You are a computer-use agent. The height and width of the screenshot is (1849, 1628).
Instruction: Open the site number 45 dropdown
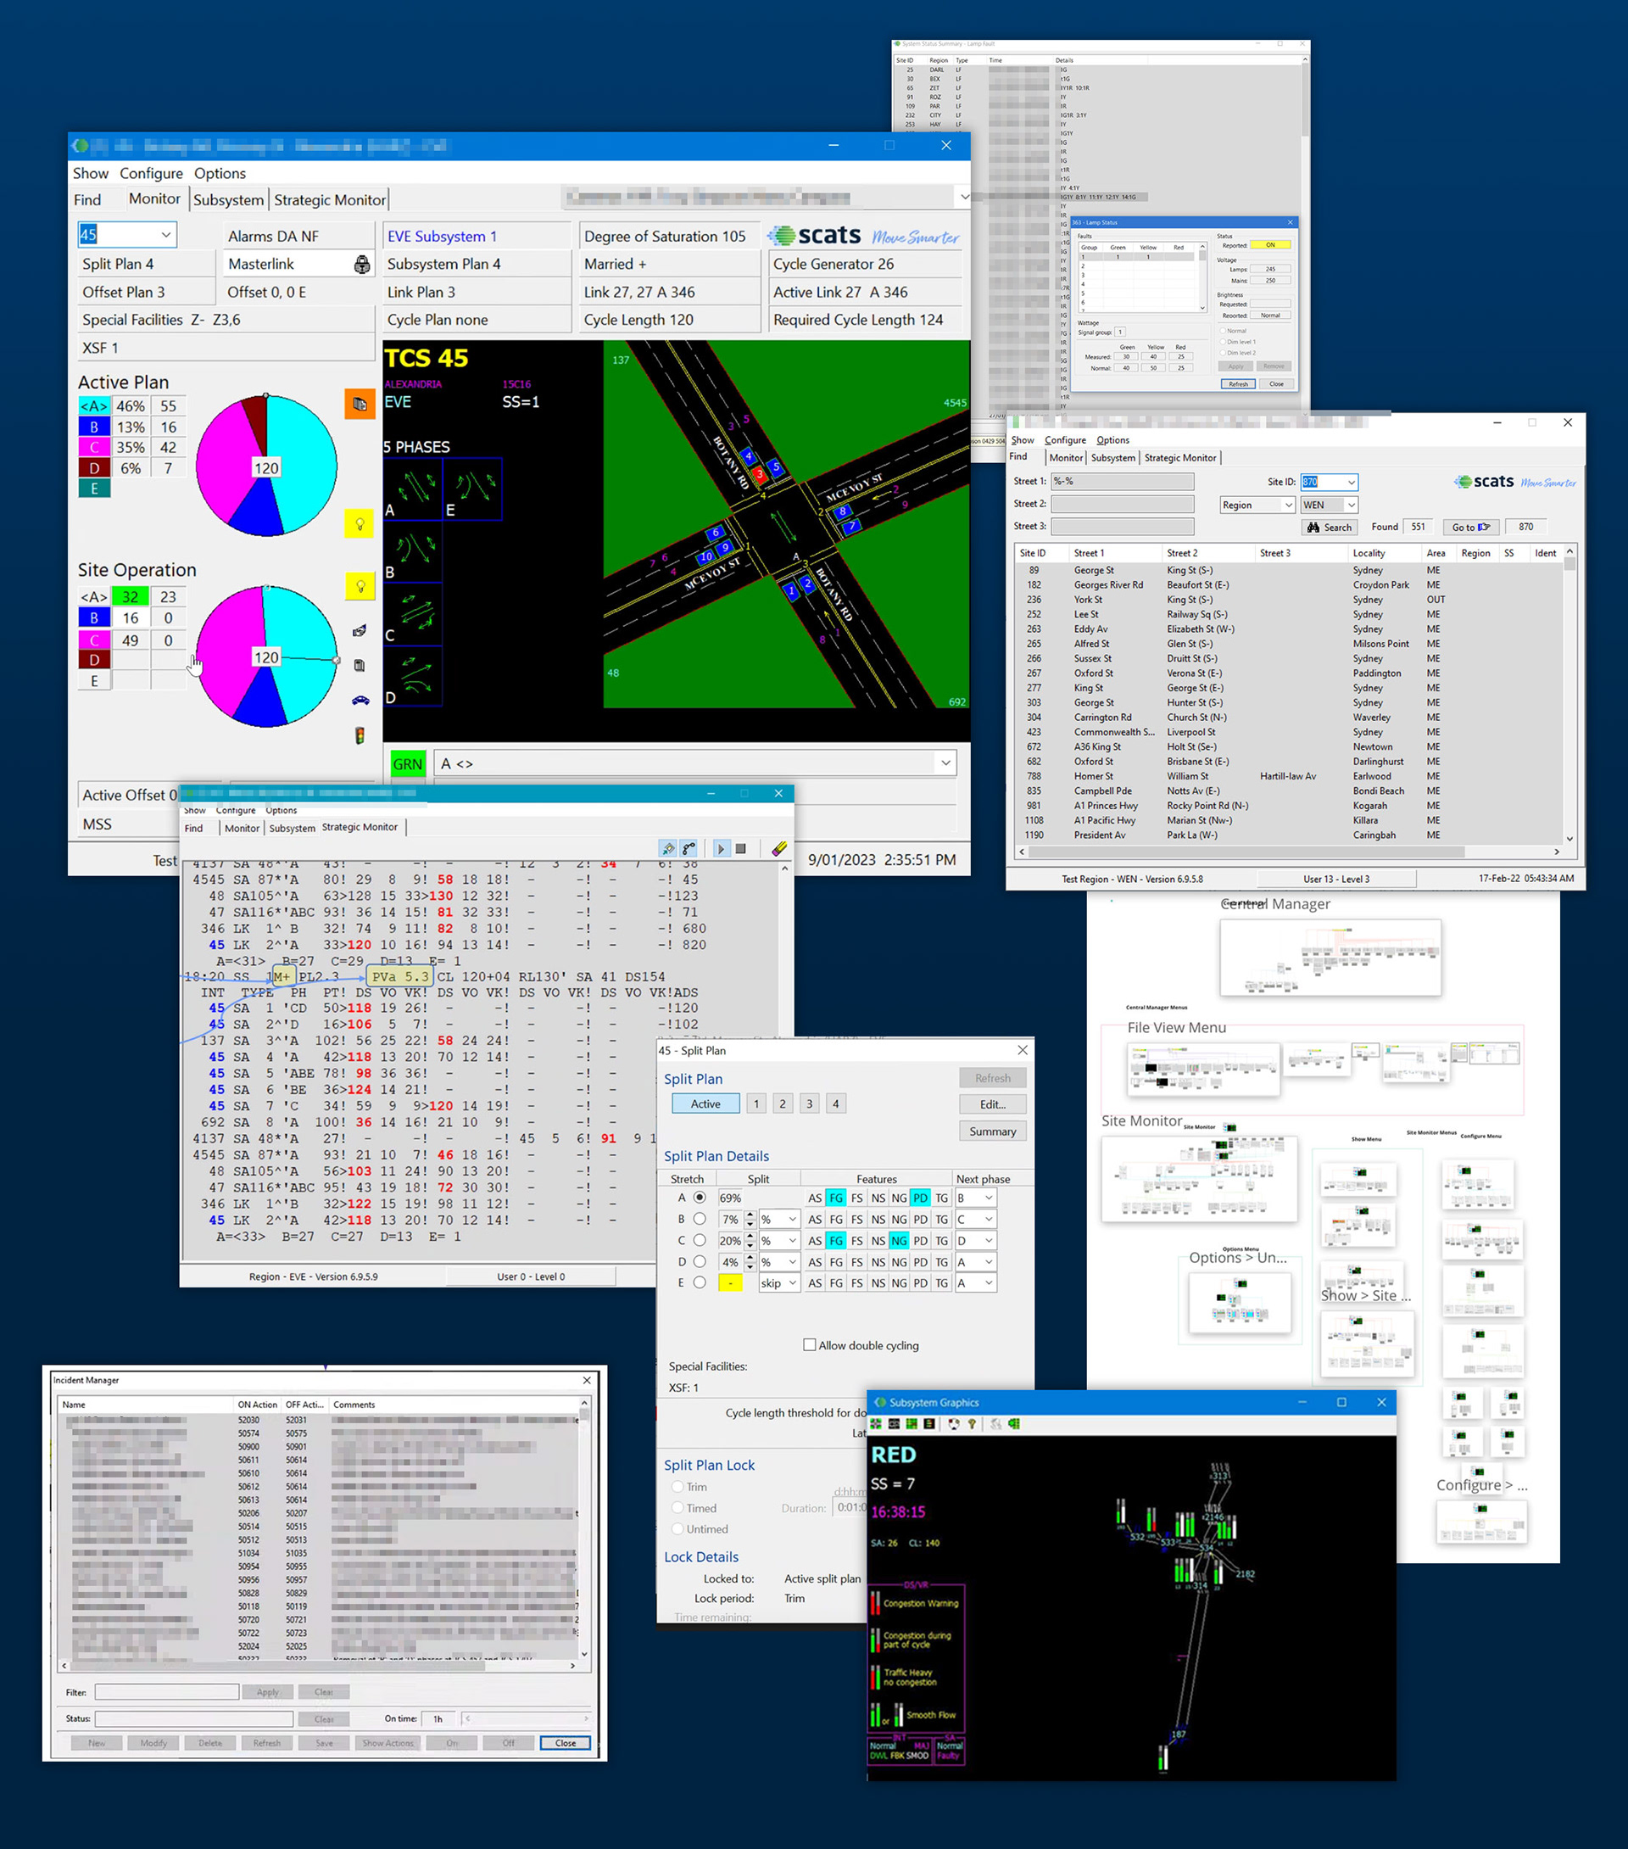click(165, 234)
